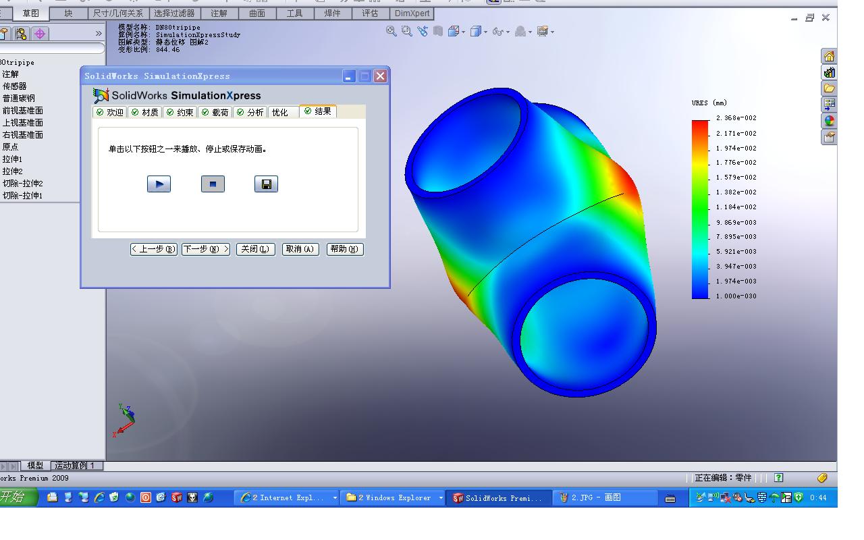Open the DimXpertManager crosshair tab icon
The image size is (864, 540).
click(39, 33)
